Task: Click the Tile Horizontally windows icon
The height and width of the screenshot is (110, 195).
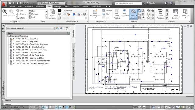Action: [167, 11]
